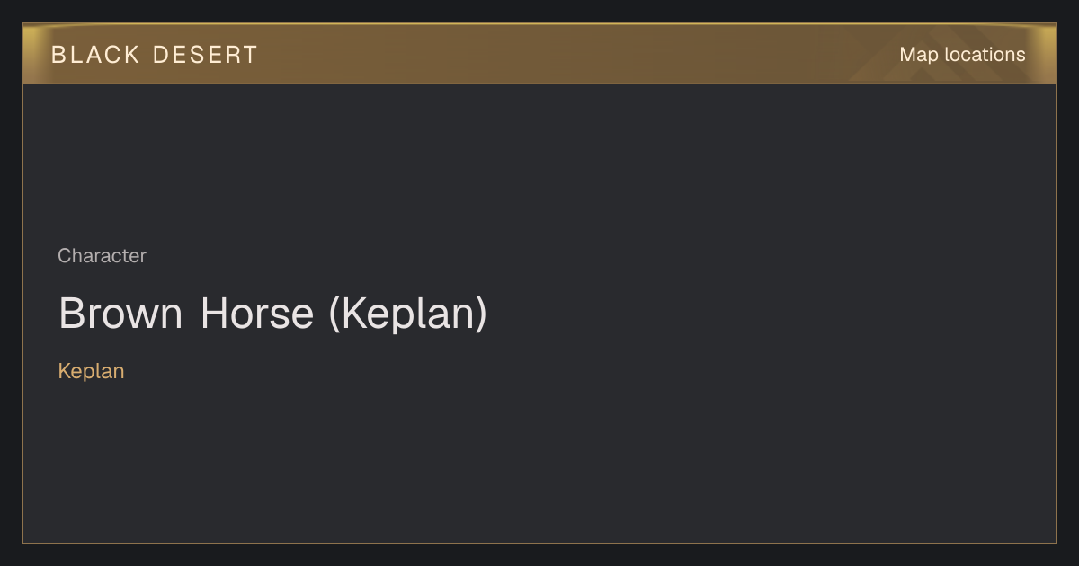Click the gold header banner center
The width and height of the screenshot is (1079, 566).
539,54
